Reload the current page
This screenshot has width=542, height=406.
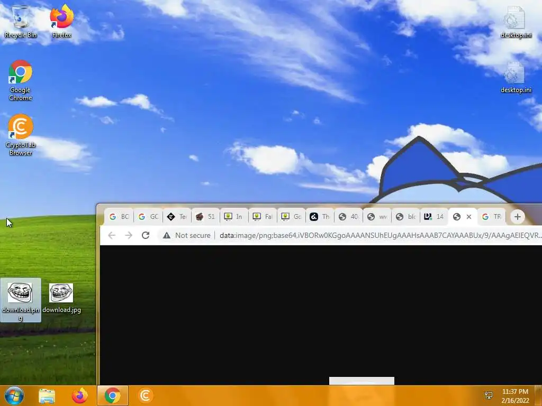pyautogui.click(x=146, y=235)
